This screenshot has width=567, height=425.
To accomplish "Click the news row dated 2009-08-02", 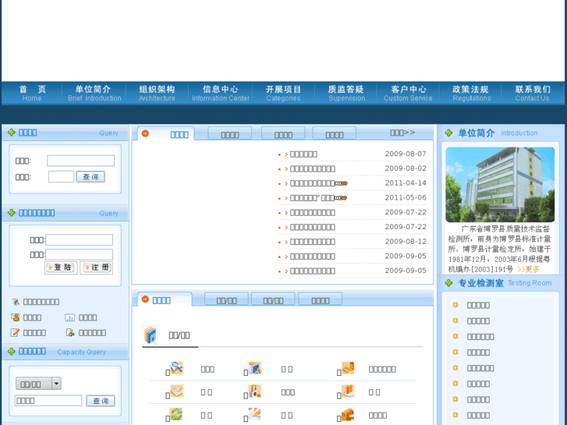I will coord(353,168).
